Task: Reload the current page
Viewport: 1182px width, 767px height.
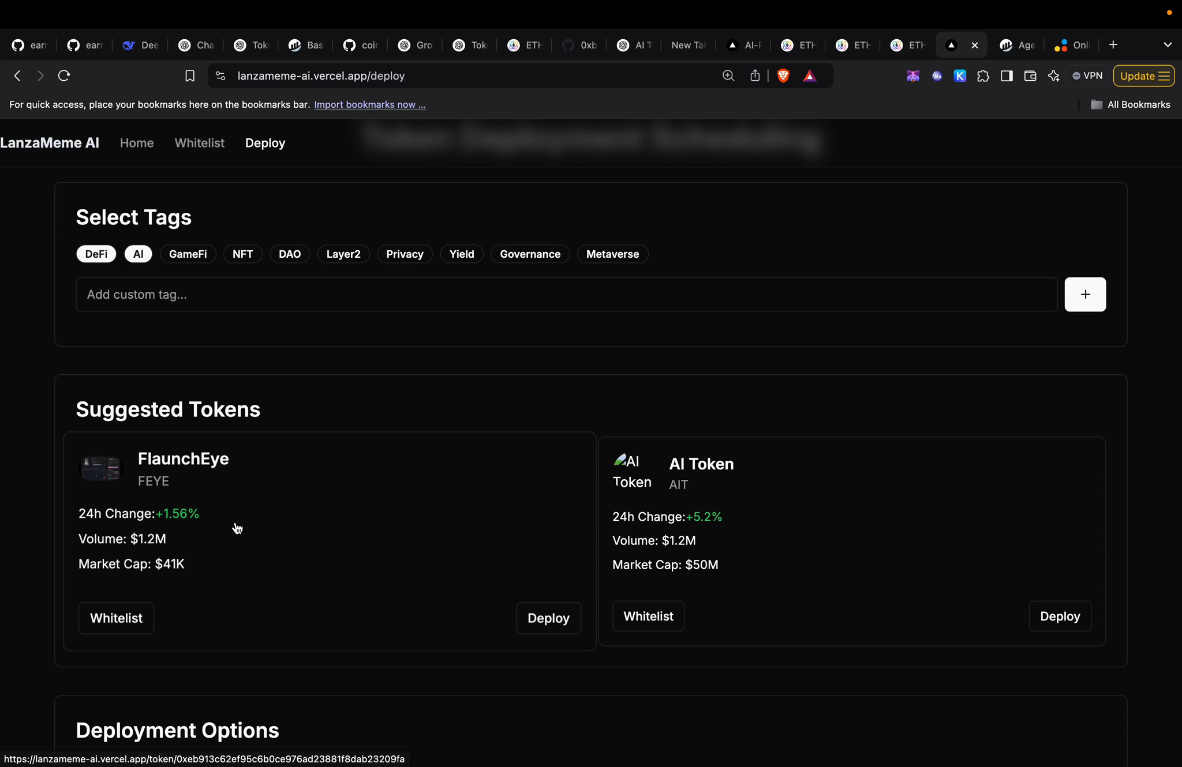Action: [64, 76]
